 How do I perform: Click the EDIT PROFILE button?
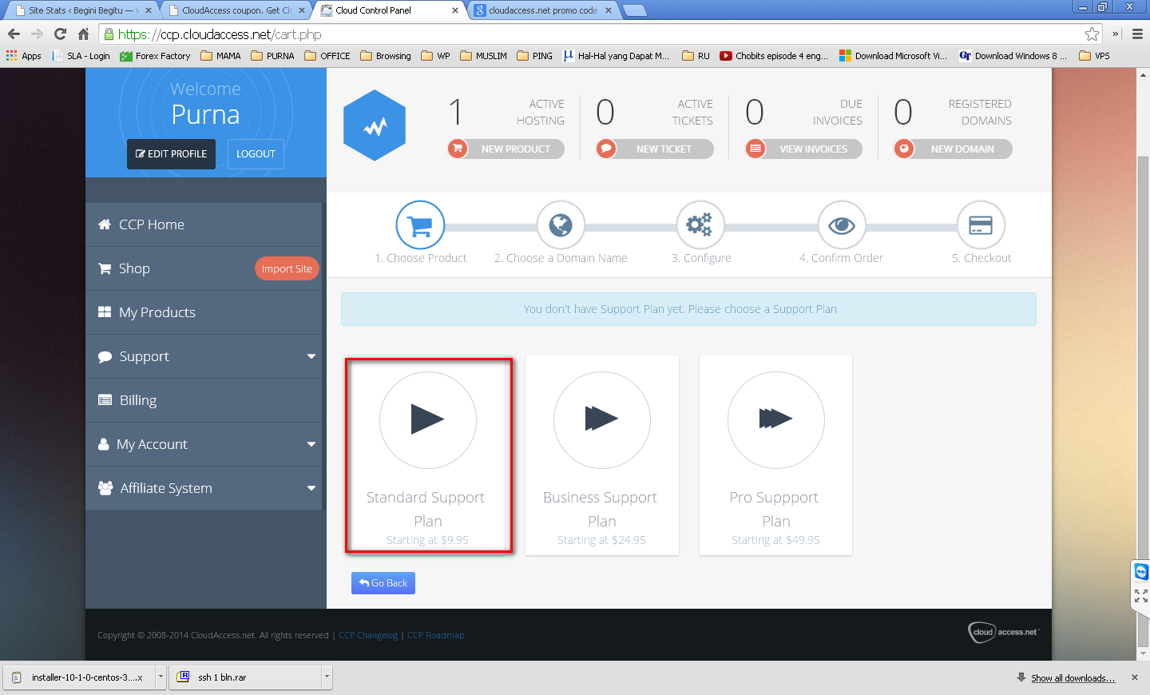pyautogui.click(x=171, y=154)
